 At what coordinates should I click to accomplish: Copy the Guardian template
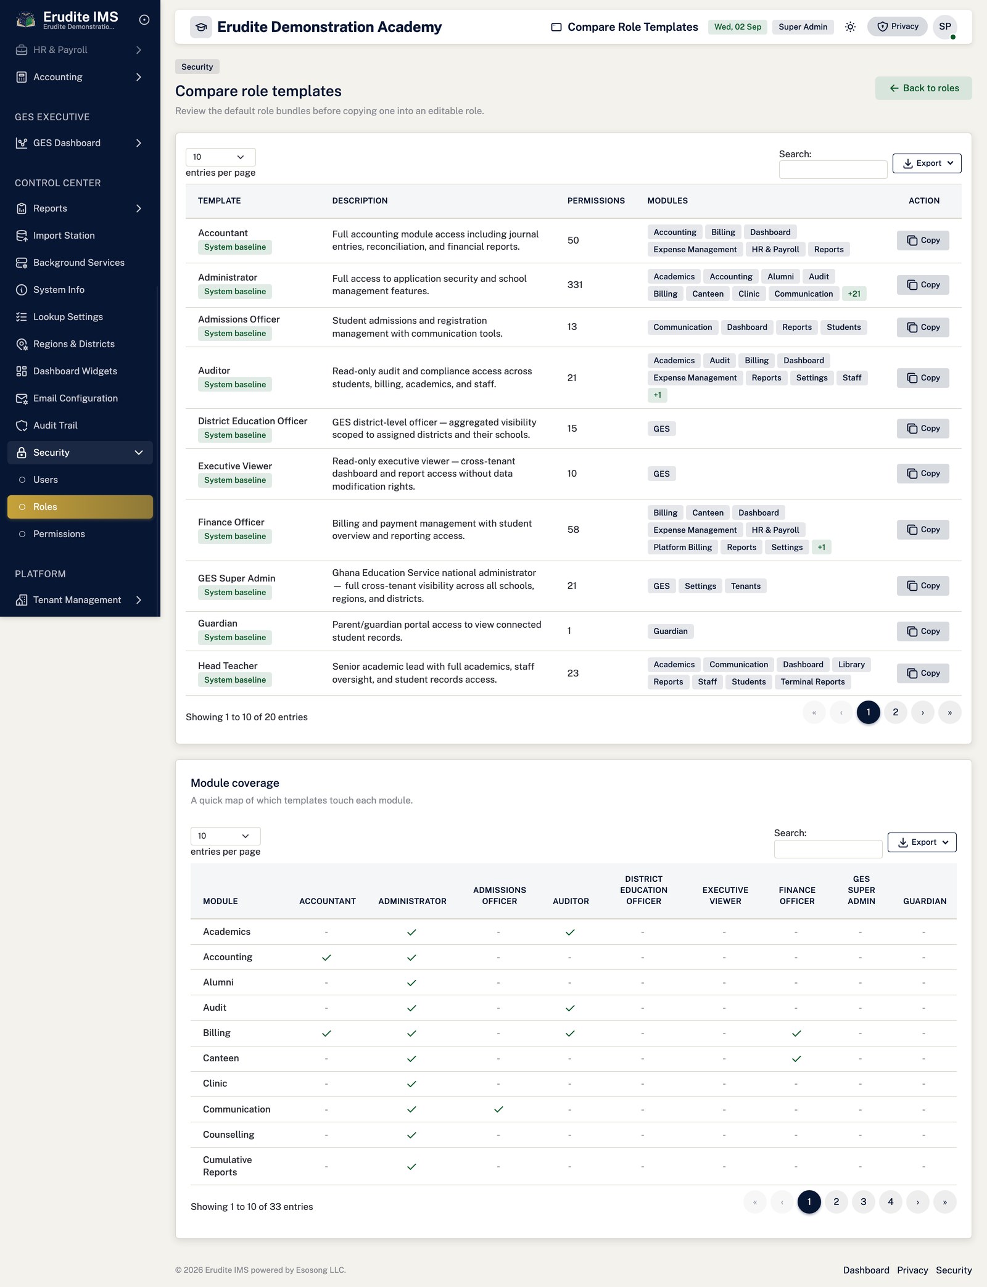pyautogui.click(x=923, y=631)
